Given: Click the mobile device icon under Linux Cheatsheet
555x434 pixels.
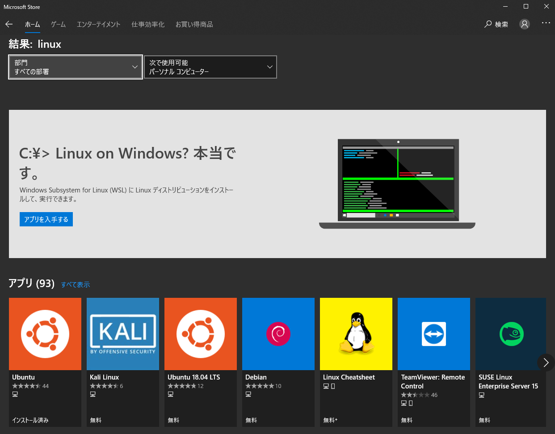Looking at the screenshot, I should 333,386.
